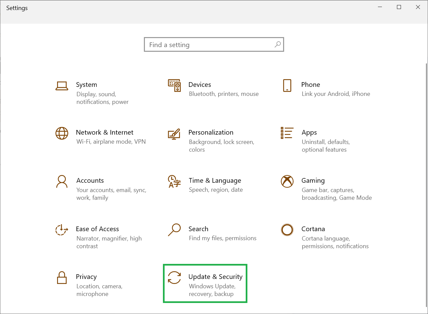
Task: Click 'Uninstall, defaults, optional features' text
Action: (x=326, y=146)
